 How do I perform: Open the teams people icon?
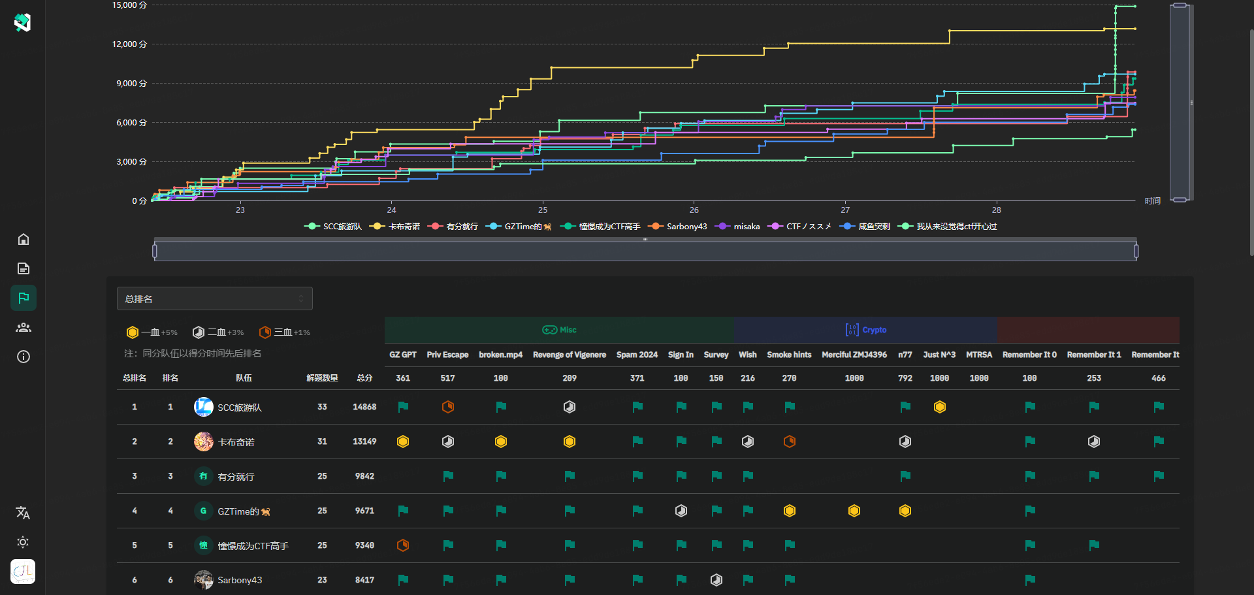tap(24, 327)
